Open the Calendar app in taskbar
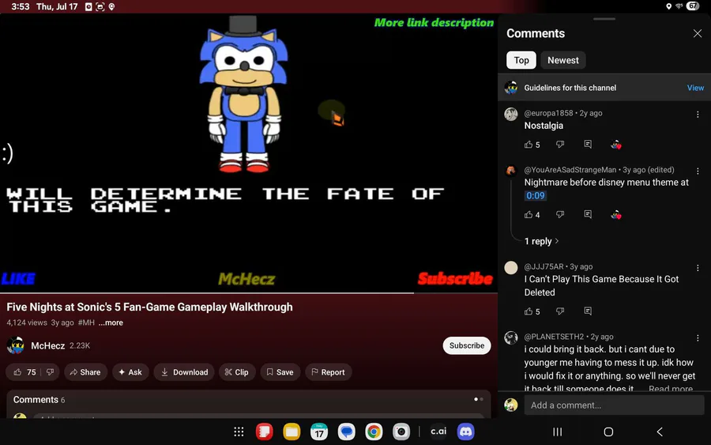Viewport: 711px width, 445px height. click(319, 432)
